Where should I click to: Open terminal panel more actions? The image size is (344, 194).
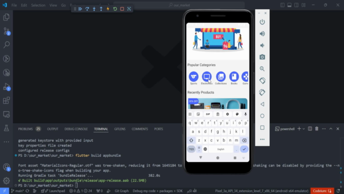[324, 129]
